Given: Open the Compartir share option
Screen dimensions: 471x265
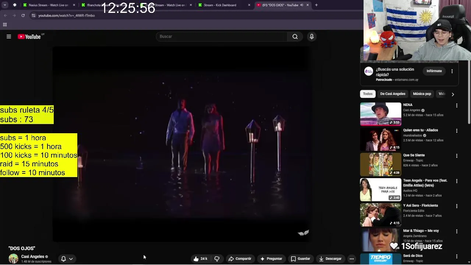Looking at the screenshot, I should click(x=240, y=259).
